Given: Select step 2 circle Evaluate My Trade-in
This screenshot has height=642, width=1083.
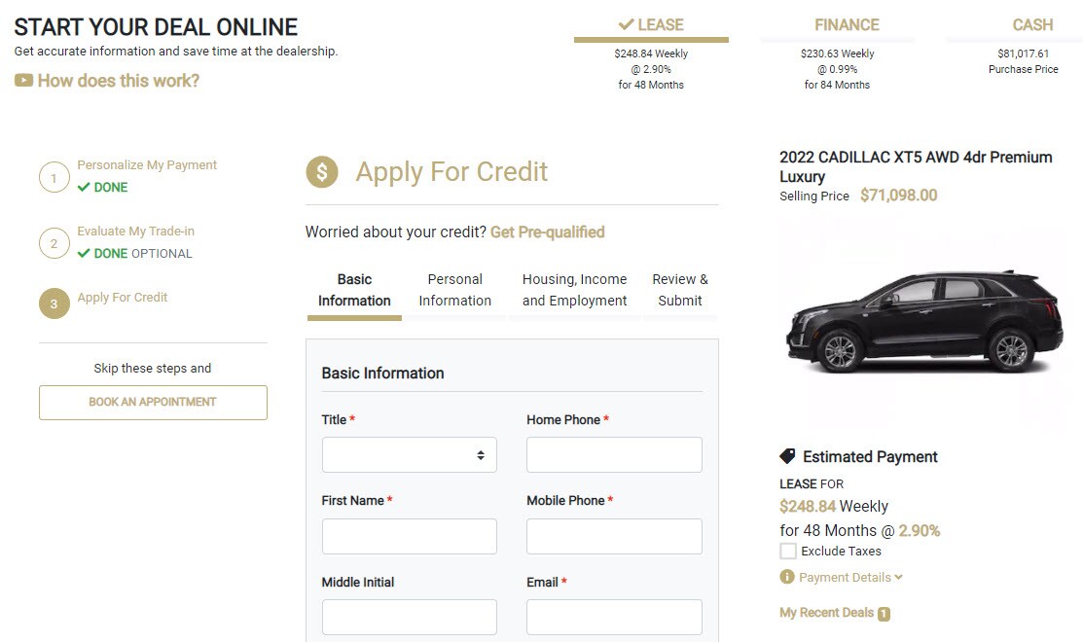Looking at the screenshot, I should (x=54, y=243).
